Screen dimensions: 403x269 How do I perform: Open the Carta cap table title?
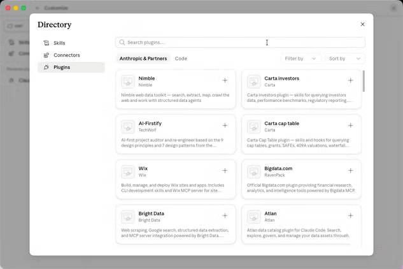pyautogui.click(x=281, y=123)
